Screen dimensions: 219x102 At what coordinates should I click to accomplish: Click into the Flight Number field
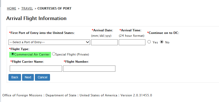pyautogui.click(x=89, y=69)
